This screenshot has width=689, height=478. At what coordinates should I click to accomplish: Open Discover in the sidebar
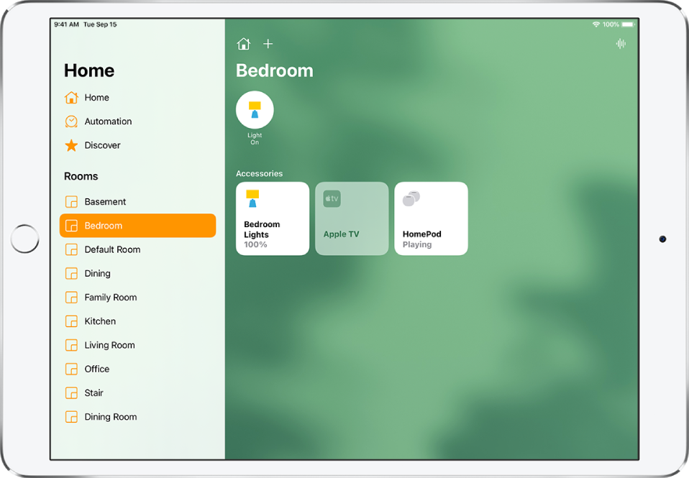[x=137, y=145]
